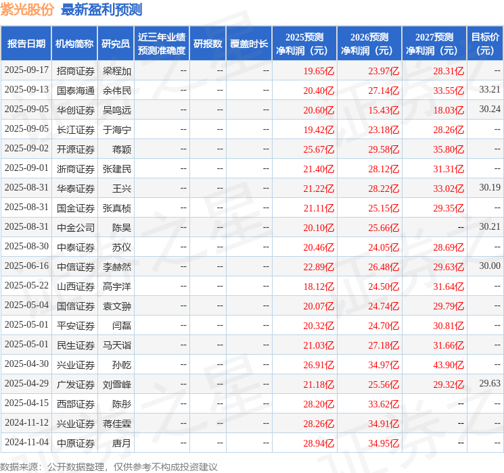This screenshot has height=473, width=504.
Task: Click the 报告日期 column header
Action: click(x=26, y=44)
